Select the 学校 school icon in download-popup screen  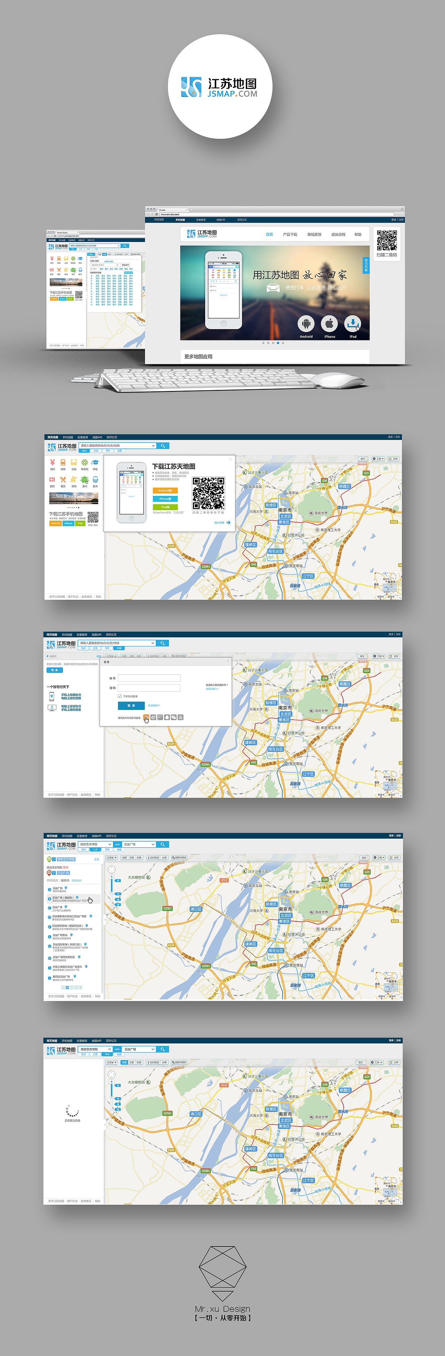(95, 463)
